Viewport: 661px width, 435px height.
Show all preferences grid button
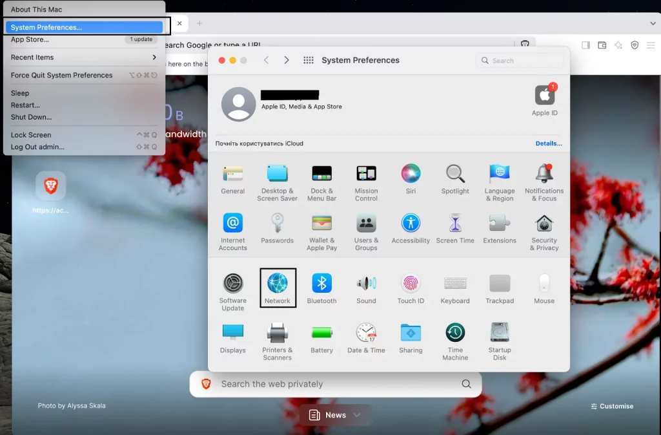click(308, 60)
